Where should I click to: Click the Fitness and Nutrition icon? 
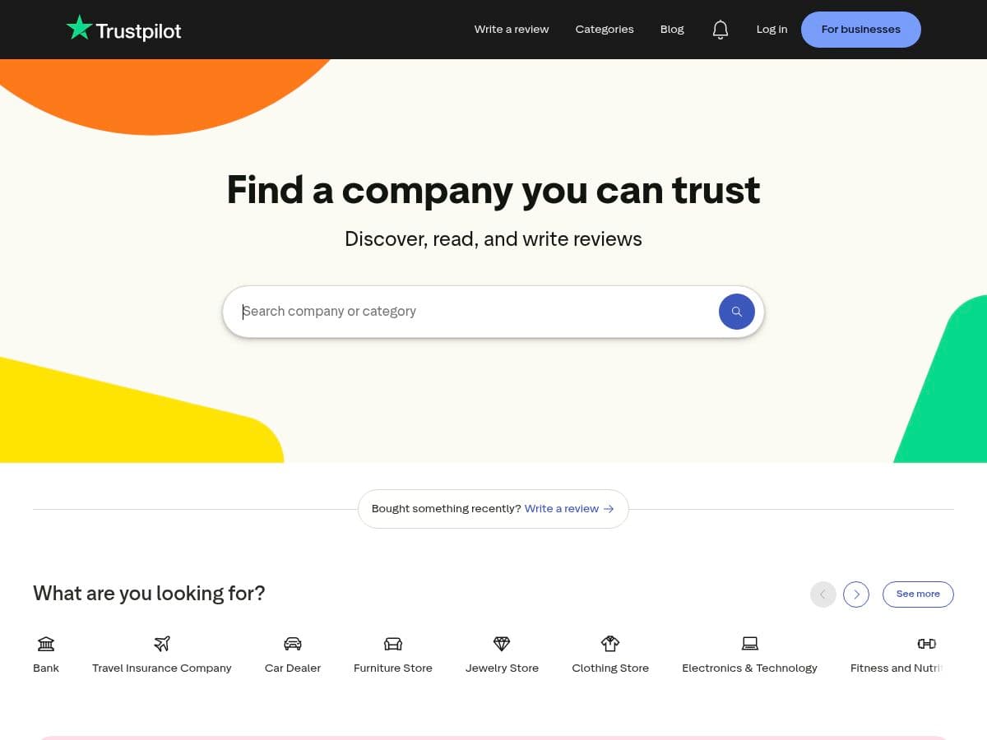[x=926, y=644]
